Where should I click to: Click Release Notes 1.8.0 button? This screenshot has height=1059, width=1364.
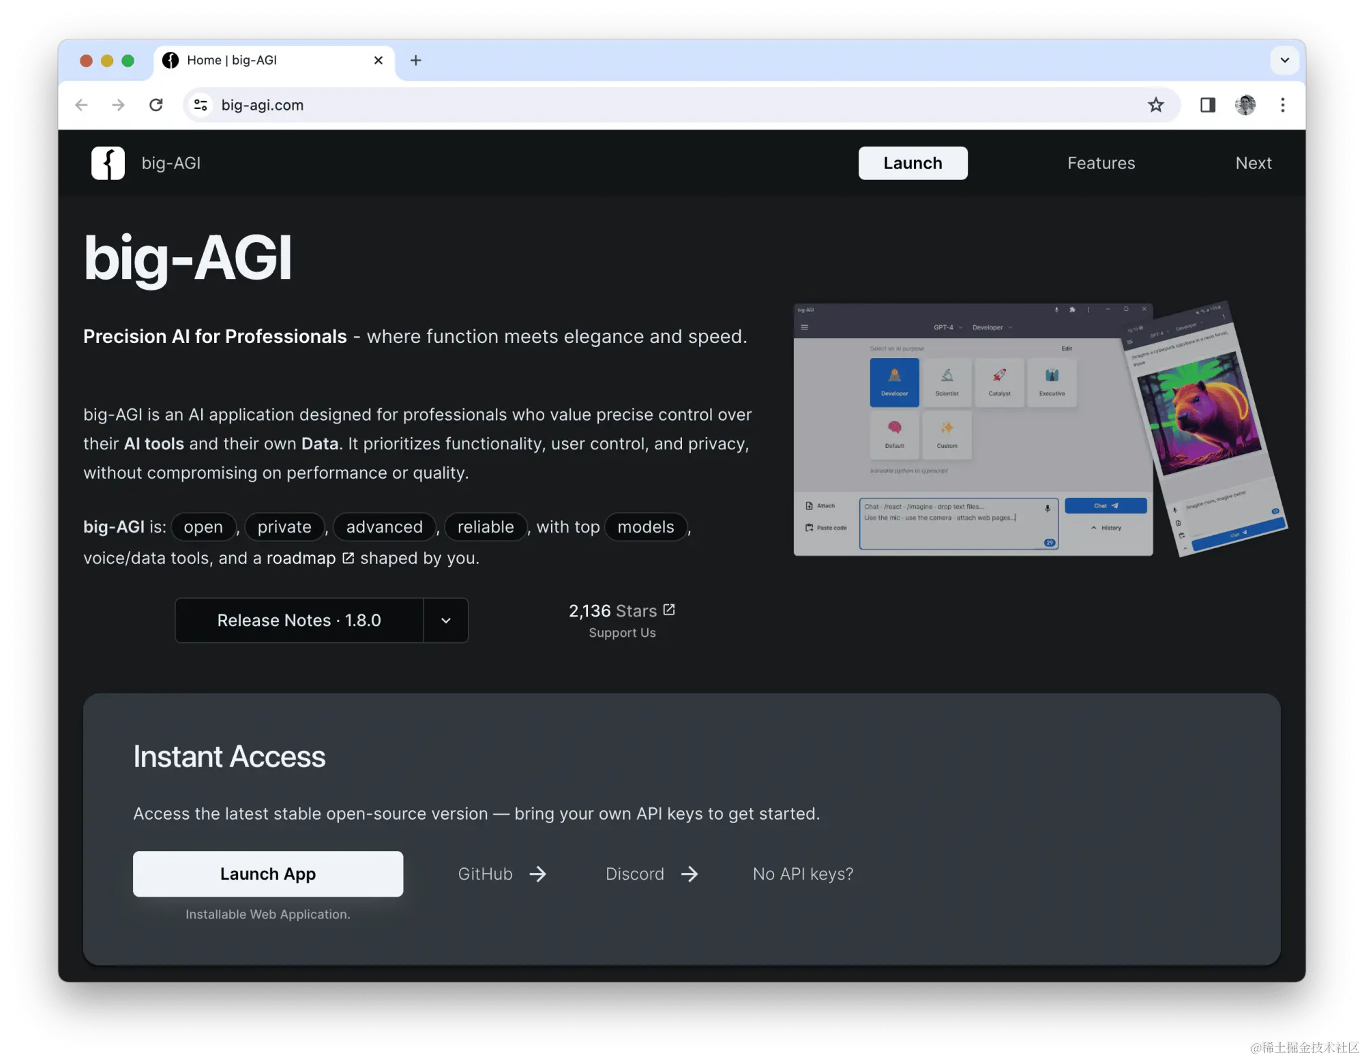pyautogui.click(x=299, y=621)
